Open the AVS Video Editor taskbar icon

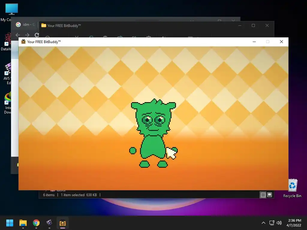49,223
